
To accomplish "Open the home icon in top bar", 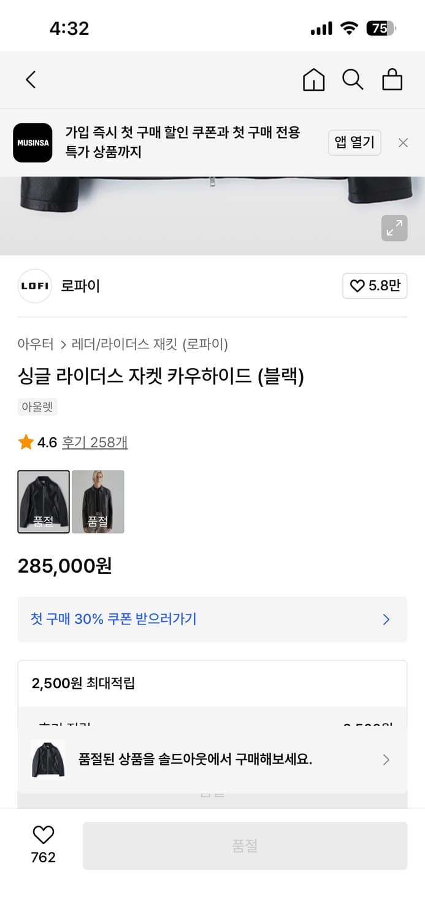I will point(313,80).
